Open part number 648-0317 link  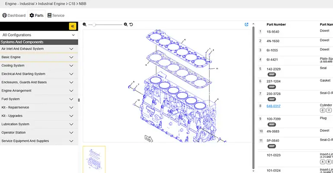(x=273, y=106)
